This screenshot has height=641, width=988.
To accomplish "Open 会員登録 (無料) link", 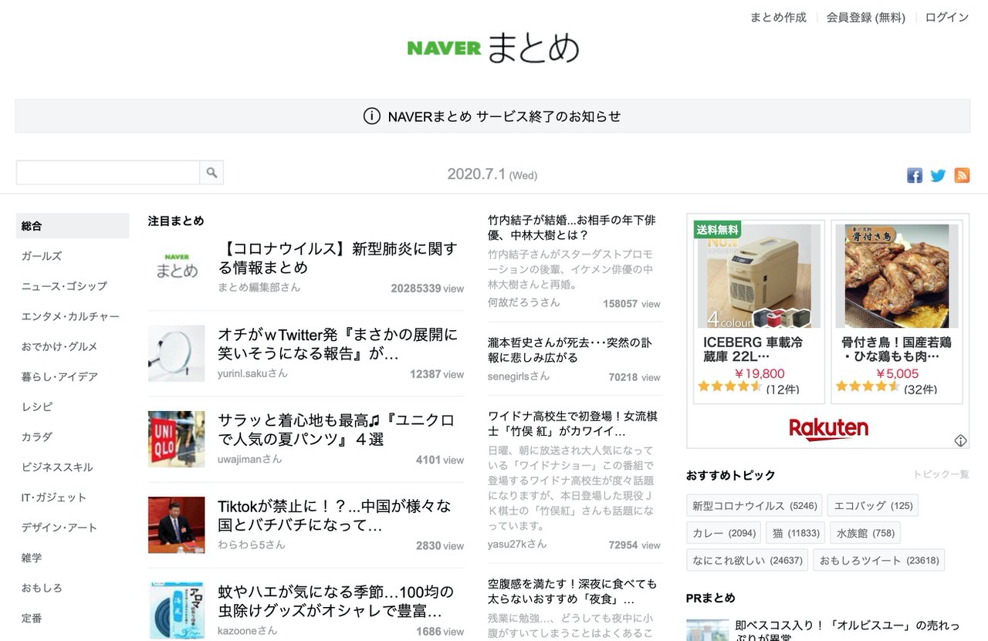I will point(865,17).
